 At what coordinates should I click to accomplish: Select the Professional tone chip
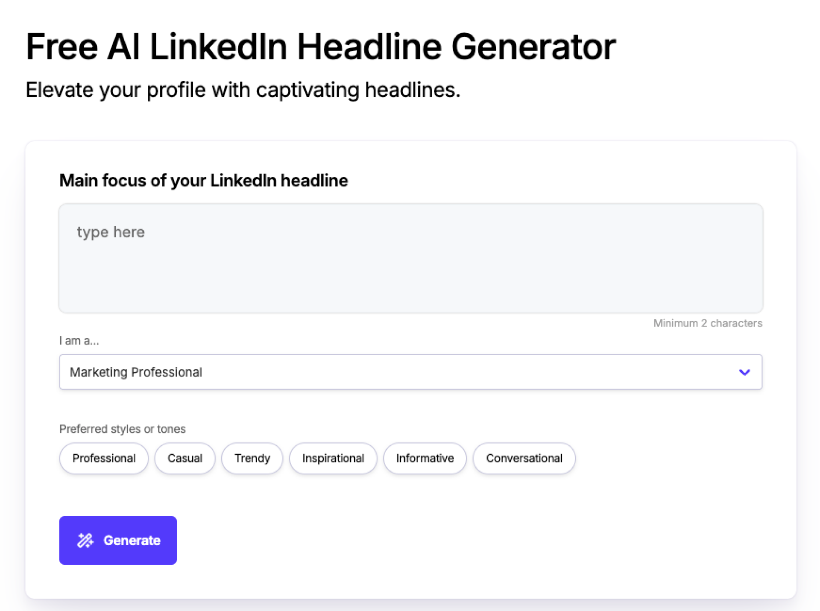click(x=104, y=458)
